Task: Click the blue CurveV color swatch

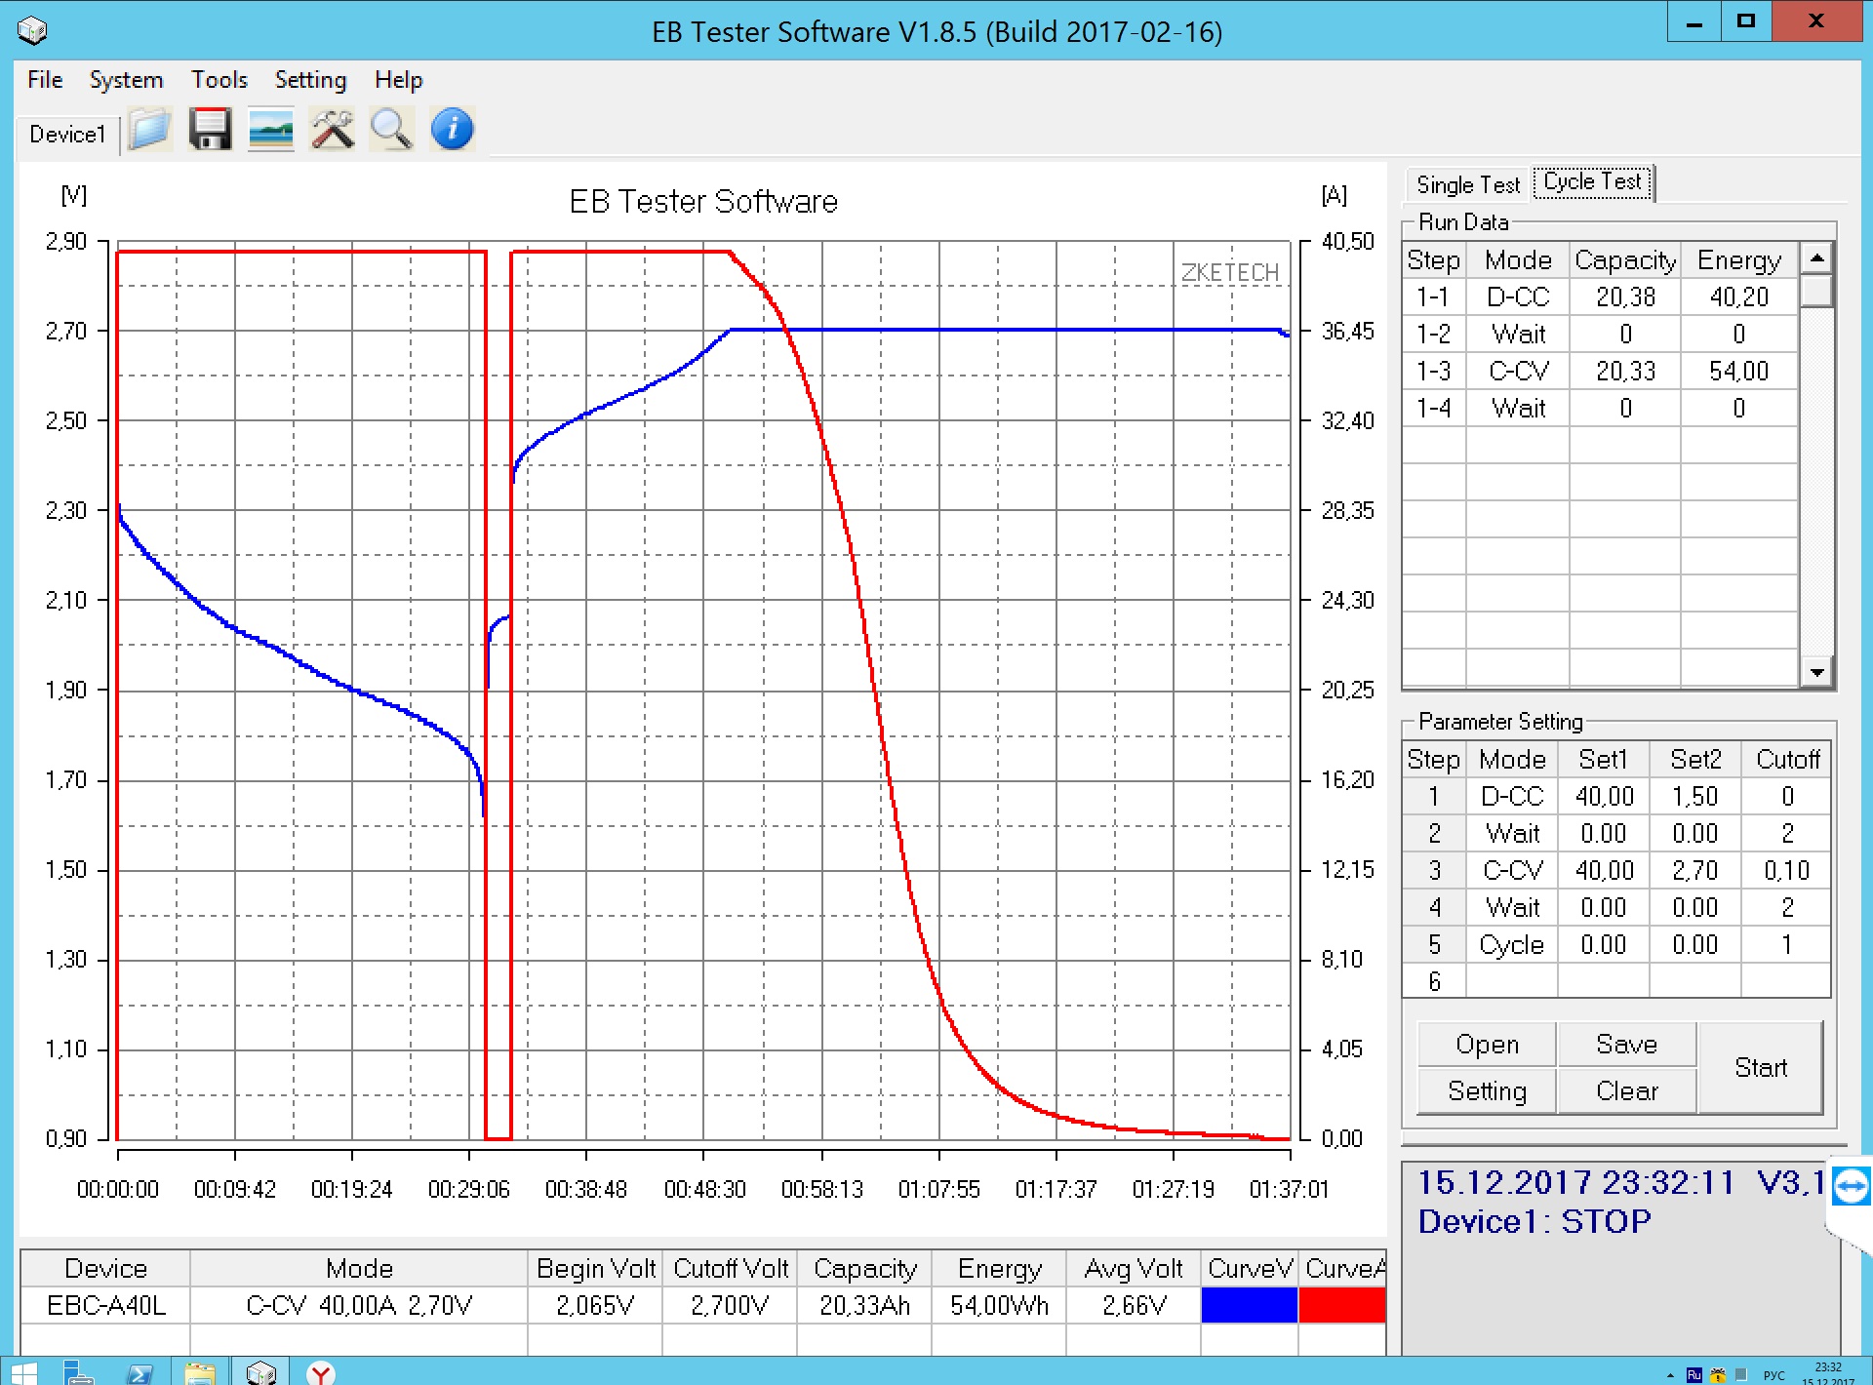Action: 1249,1305
